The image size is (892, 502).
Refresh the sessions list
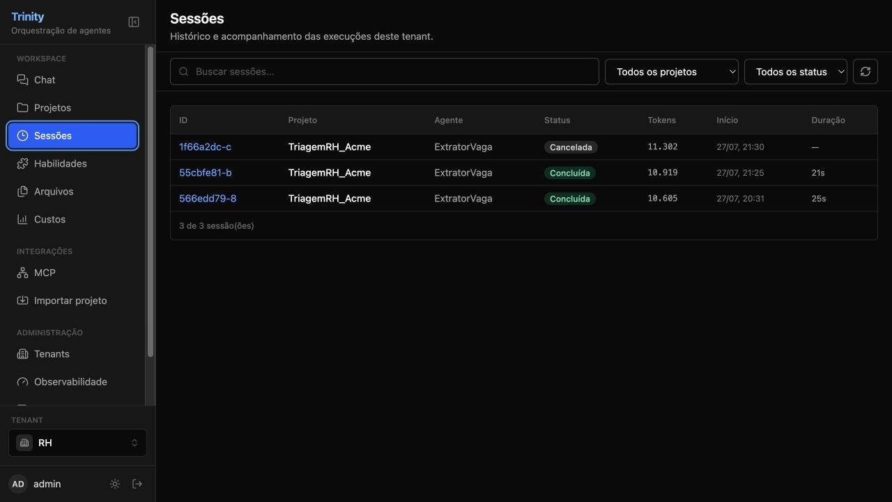pos(866,72)
